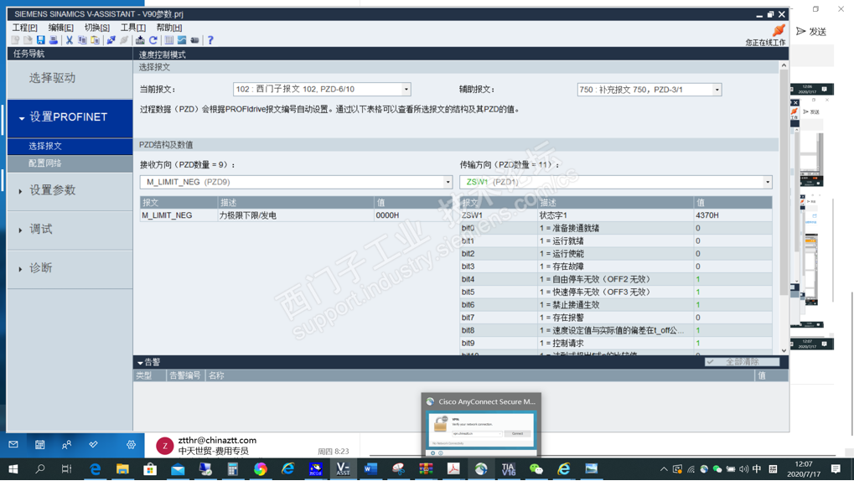Click the go online connect icon

click(x=111, y=40)
